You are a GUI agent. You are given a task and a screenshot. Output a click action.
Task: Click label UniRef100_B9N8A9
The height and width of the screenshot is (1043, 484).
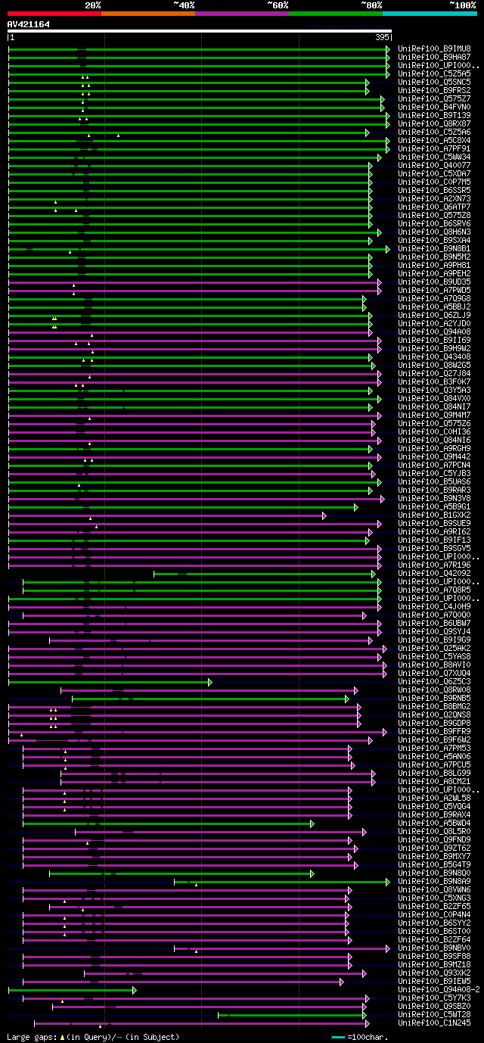(x=434, y=881)
